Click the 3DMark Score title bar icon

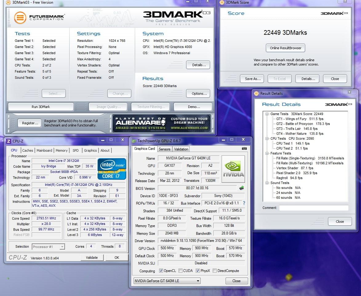point(222,2)
